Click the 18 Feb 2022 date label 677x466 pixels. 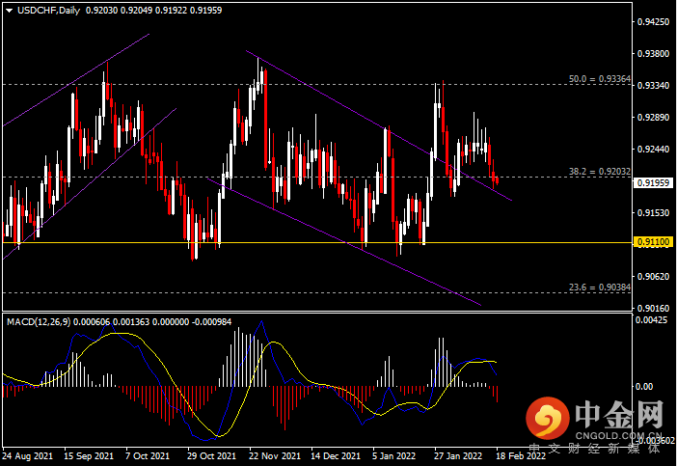click(x=521, y=456)
